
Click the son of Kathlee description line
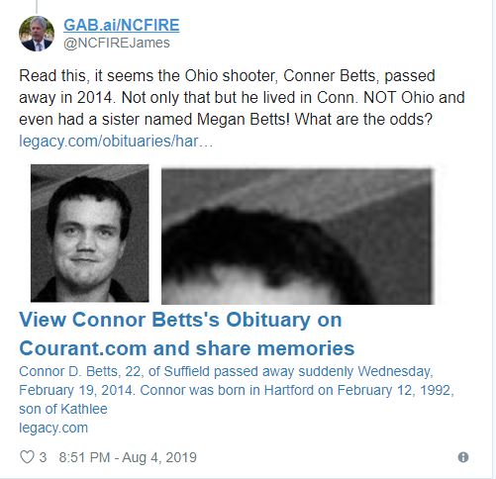click(63, 409)
